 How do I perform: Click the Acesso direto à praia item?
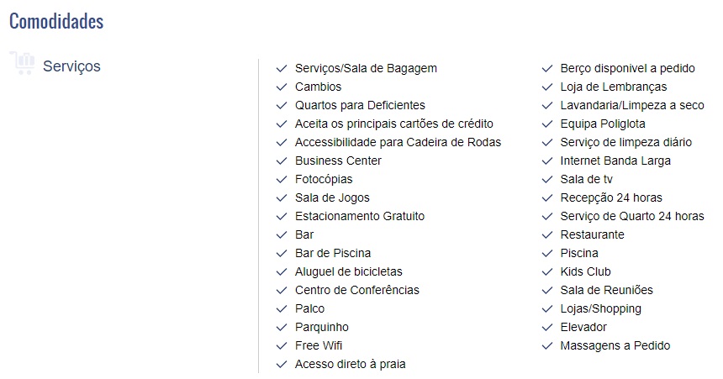[350, 364]
